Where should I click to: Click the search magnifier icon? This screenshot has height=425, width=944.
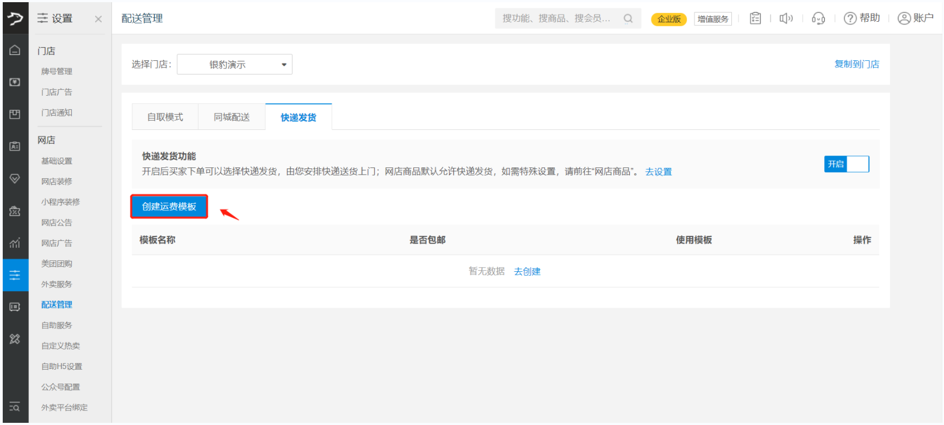628,18
